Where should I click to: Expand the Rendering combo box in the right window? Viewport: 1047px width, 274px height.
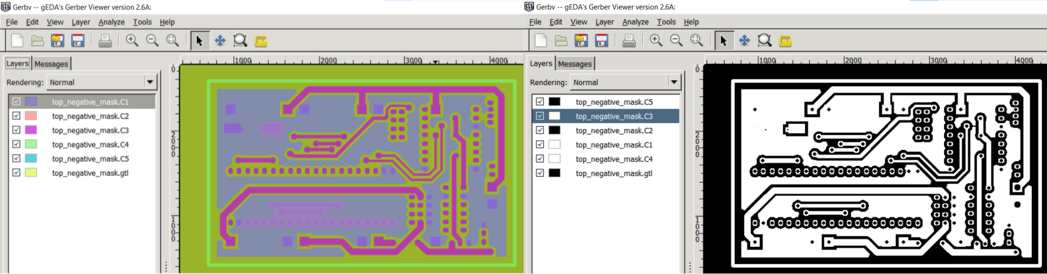[674, 82]
